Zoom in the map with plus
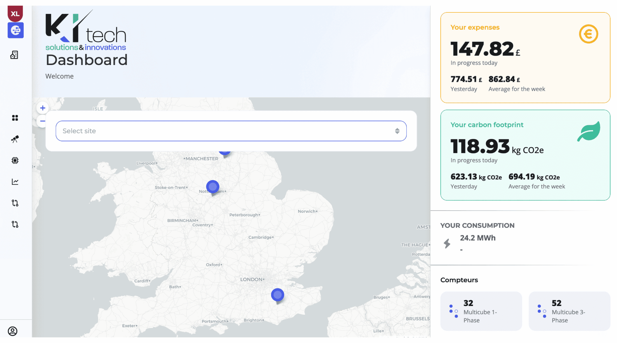Screen dimensions: 617x343 click(x=43, y=108)
